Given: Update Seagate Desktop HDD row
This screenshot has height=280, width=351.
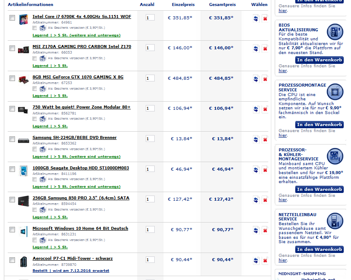Looking at the screenshot, I should (x=256, y=170).
